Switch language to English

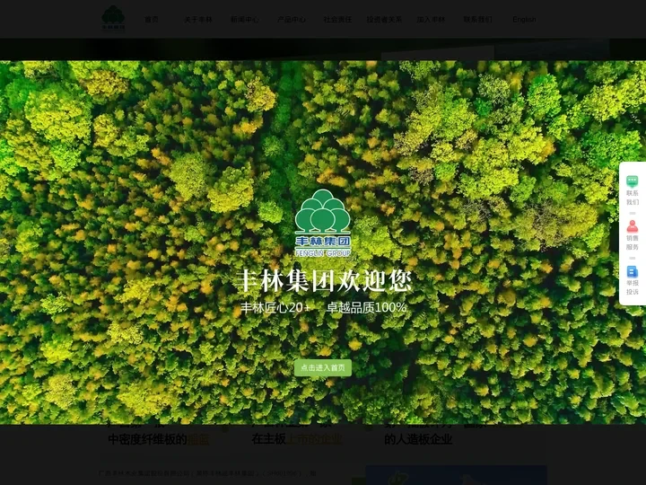point(524,20)
